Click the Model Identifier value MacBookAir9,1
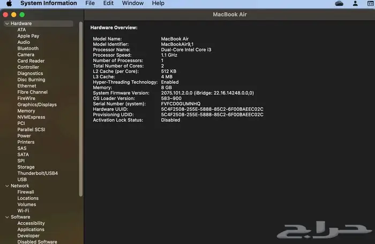Screen dimensions: 375x244 (x=177, y=44)
